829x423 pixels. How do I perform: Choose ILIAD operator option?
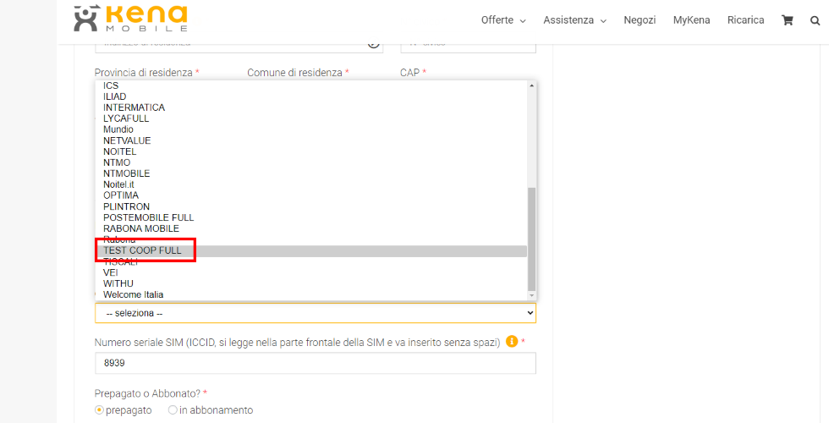click(311, 96)
